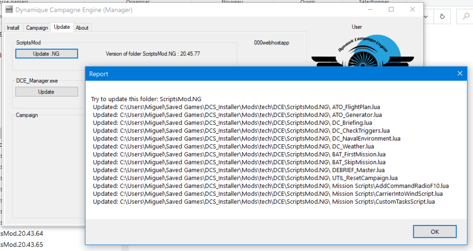
Task: Click the Campaign group label
Action: point(27,115)
